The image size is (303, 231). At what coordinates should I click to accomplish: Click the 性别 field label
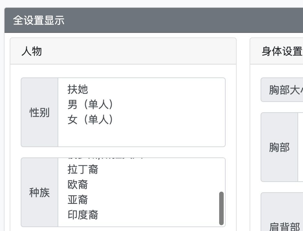tap(39, 113)
